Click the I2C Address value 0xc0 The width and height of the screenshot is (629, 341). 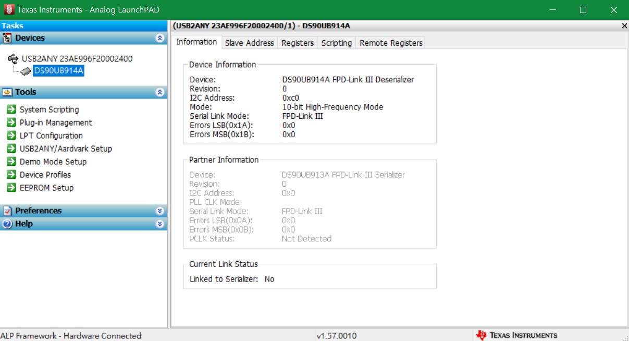tap(290, 98)
